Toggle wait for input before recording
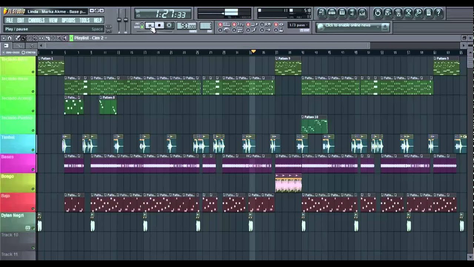This screenshot has height=267, width=474. (234, 30)
